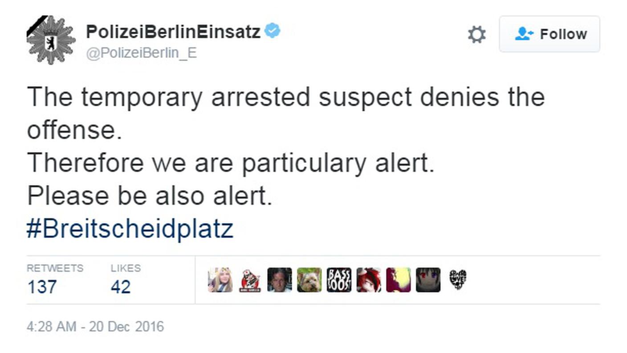627x353 pixels.
Task: Open the gear settings menu
Action: (x=476, y=34)
